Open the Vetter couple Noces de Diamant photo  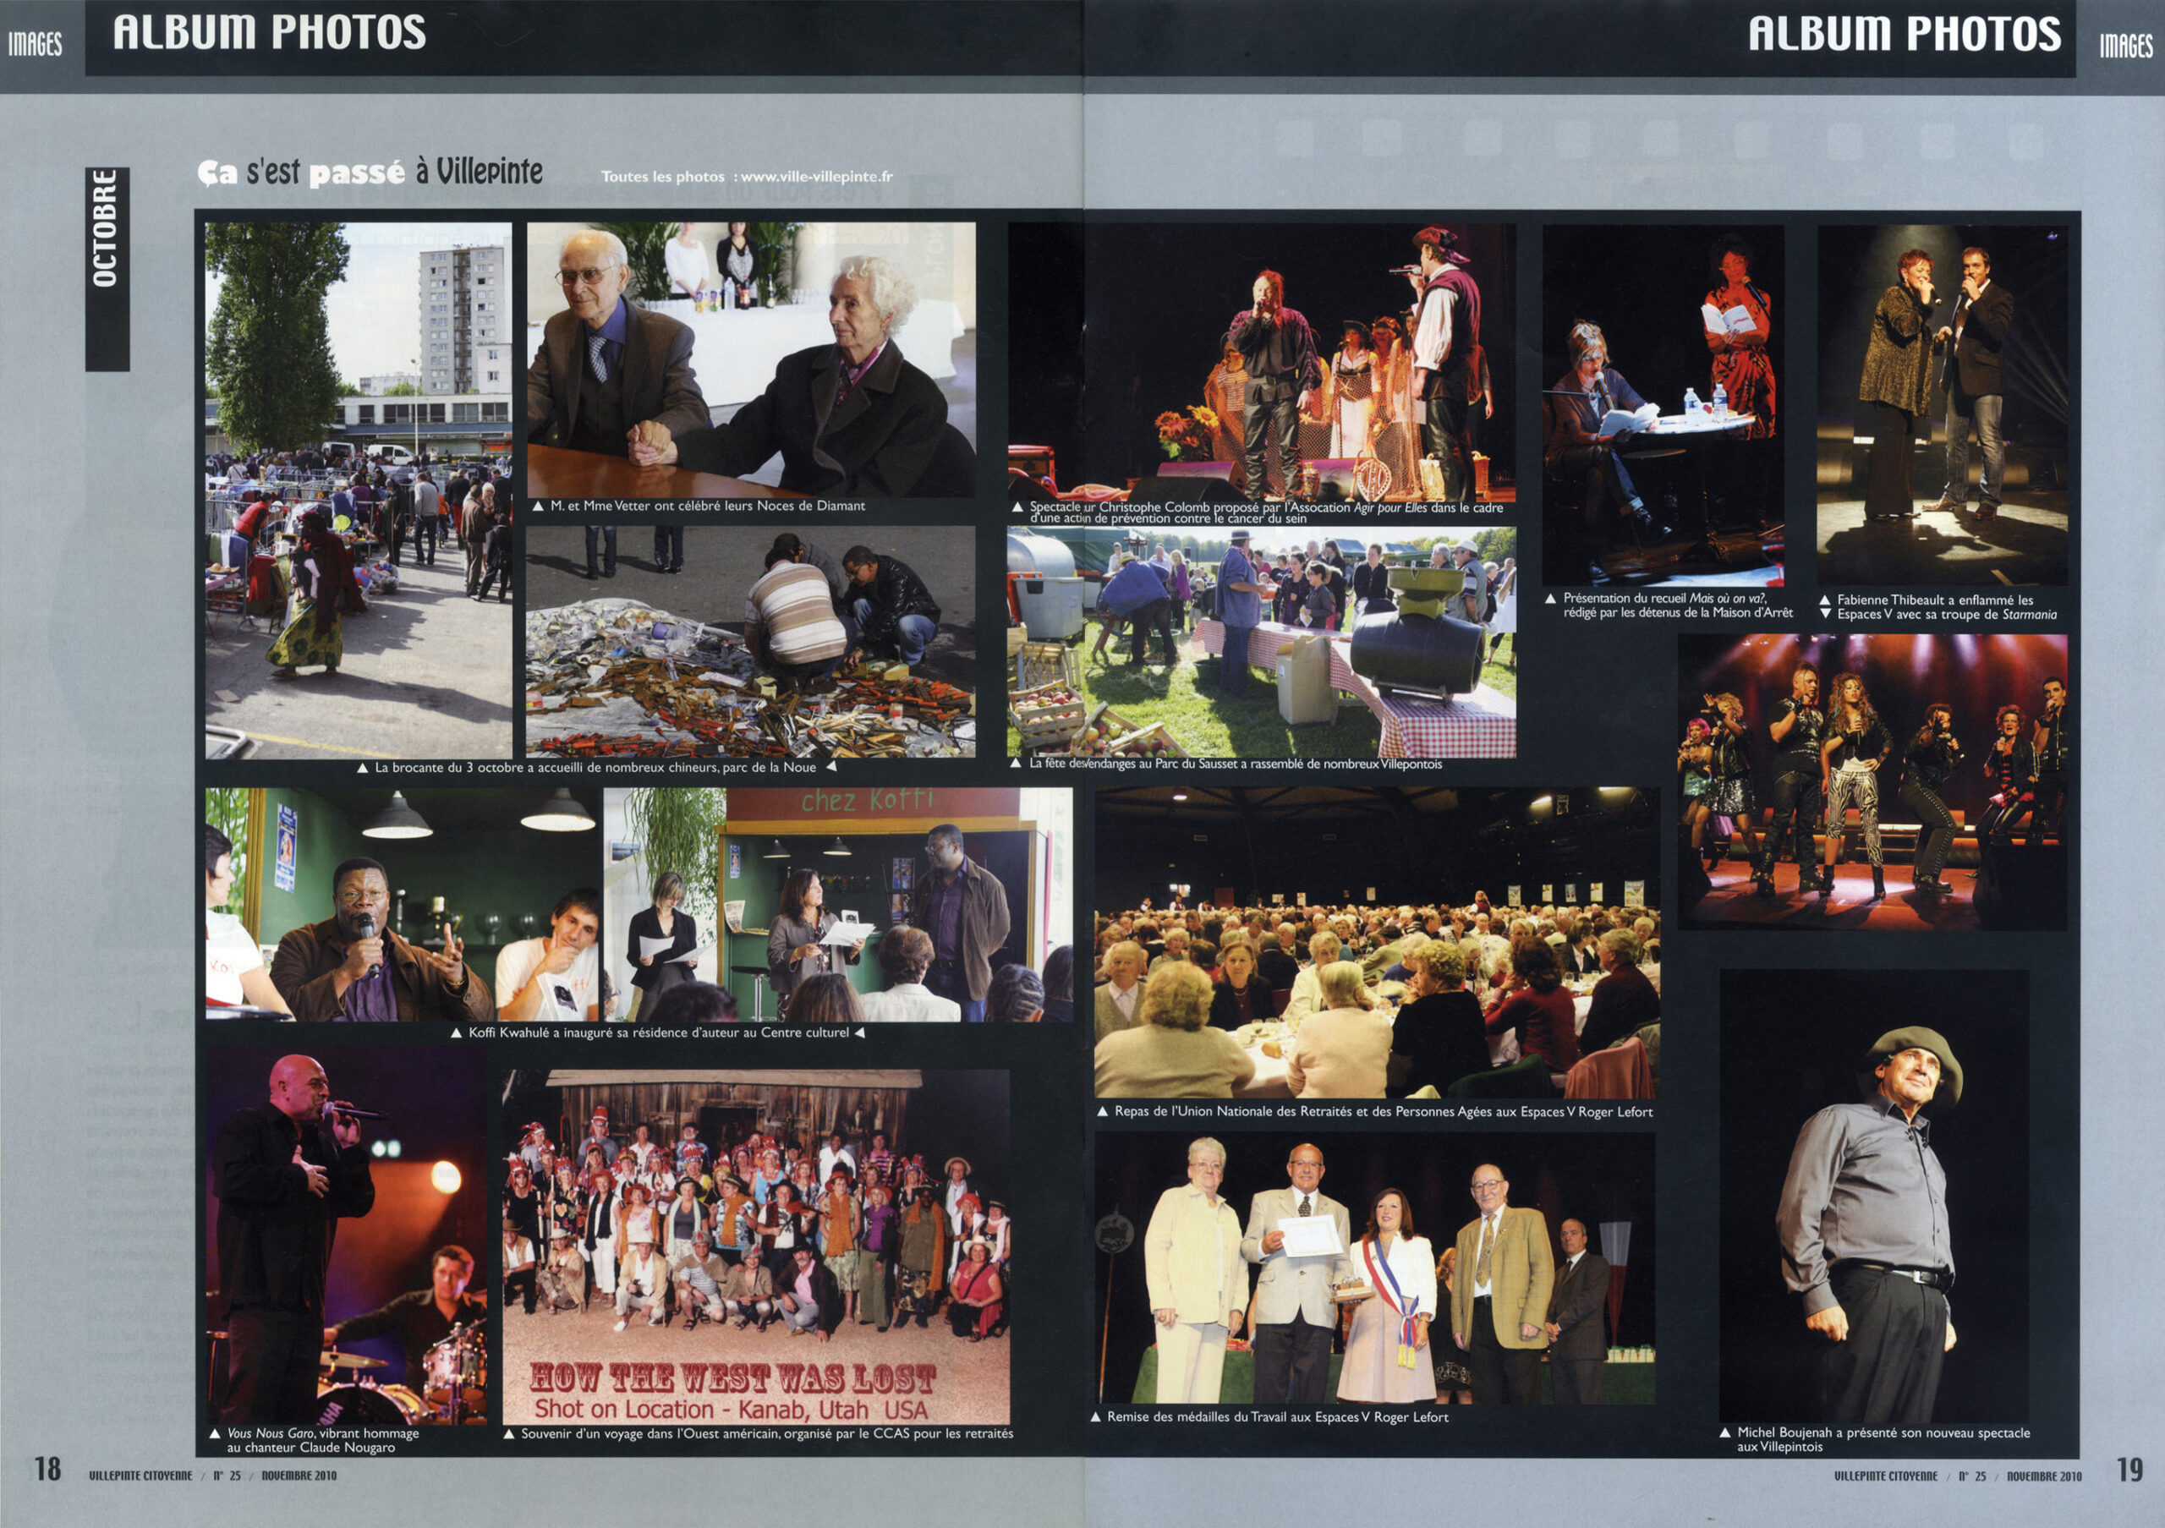click(751, 359)
